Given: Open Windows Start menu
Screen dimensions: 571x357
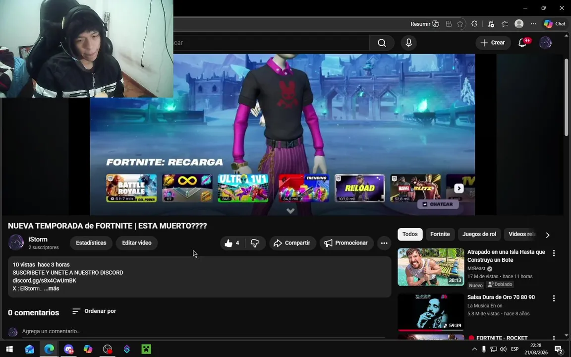Looking at the screenshot, I should (9, 350).
